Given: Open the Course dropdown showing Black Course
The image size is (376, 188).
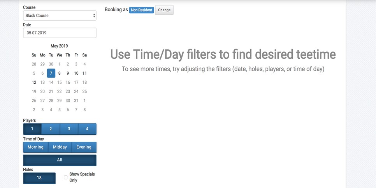Looking at the screenshot, I should click(x=60, y=16).
